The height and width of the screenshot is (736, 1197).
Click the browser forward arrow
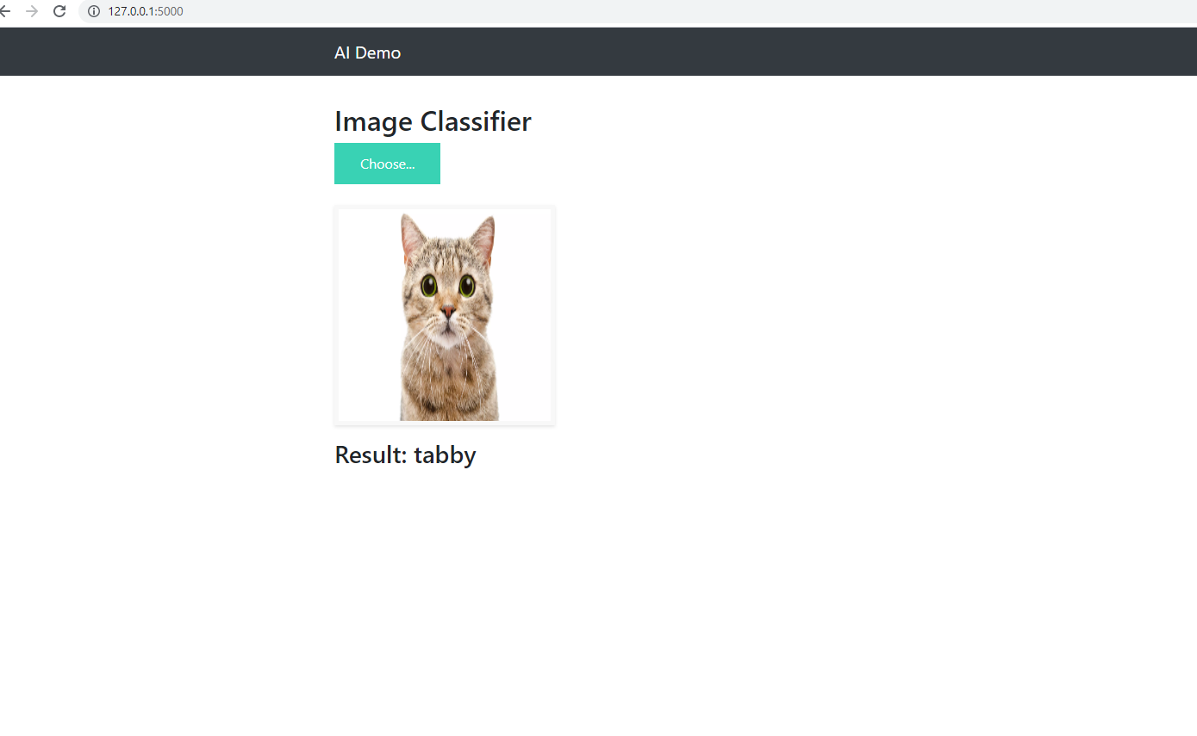[x=33, y=12]
